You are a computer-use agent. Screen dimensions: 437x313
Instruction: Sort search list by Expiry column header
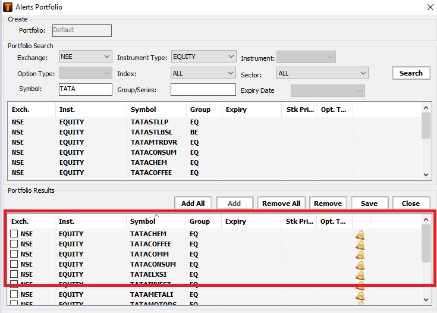[252, 109]
